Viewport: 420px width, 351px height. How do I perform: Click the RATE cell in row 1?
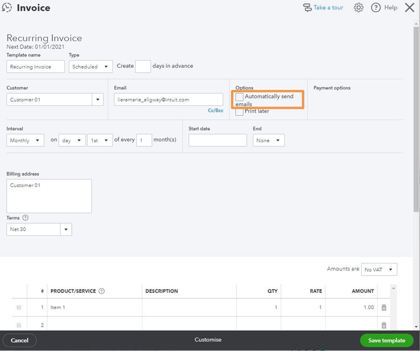pos(303,307)
